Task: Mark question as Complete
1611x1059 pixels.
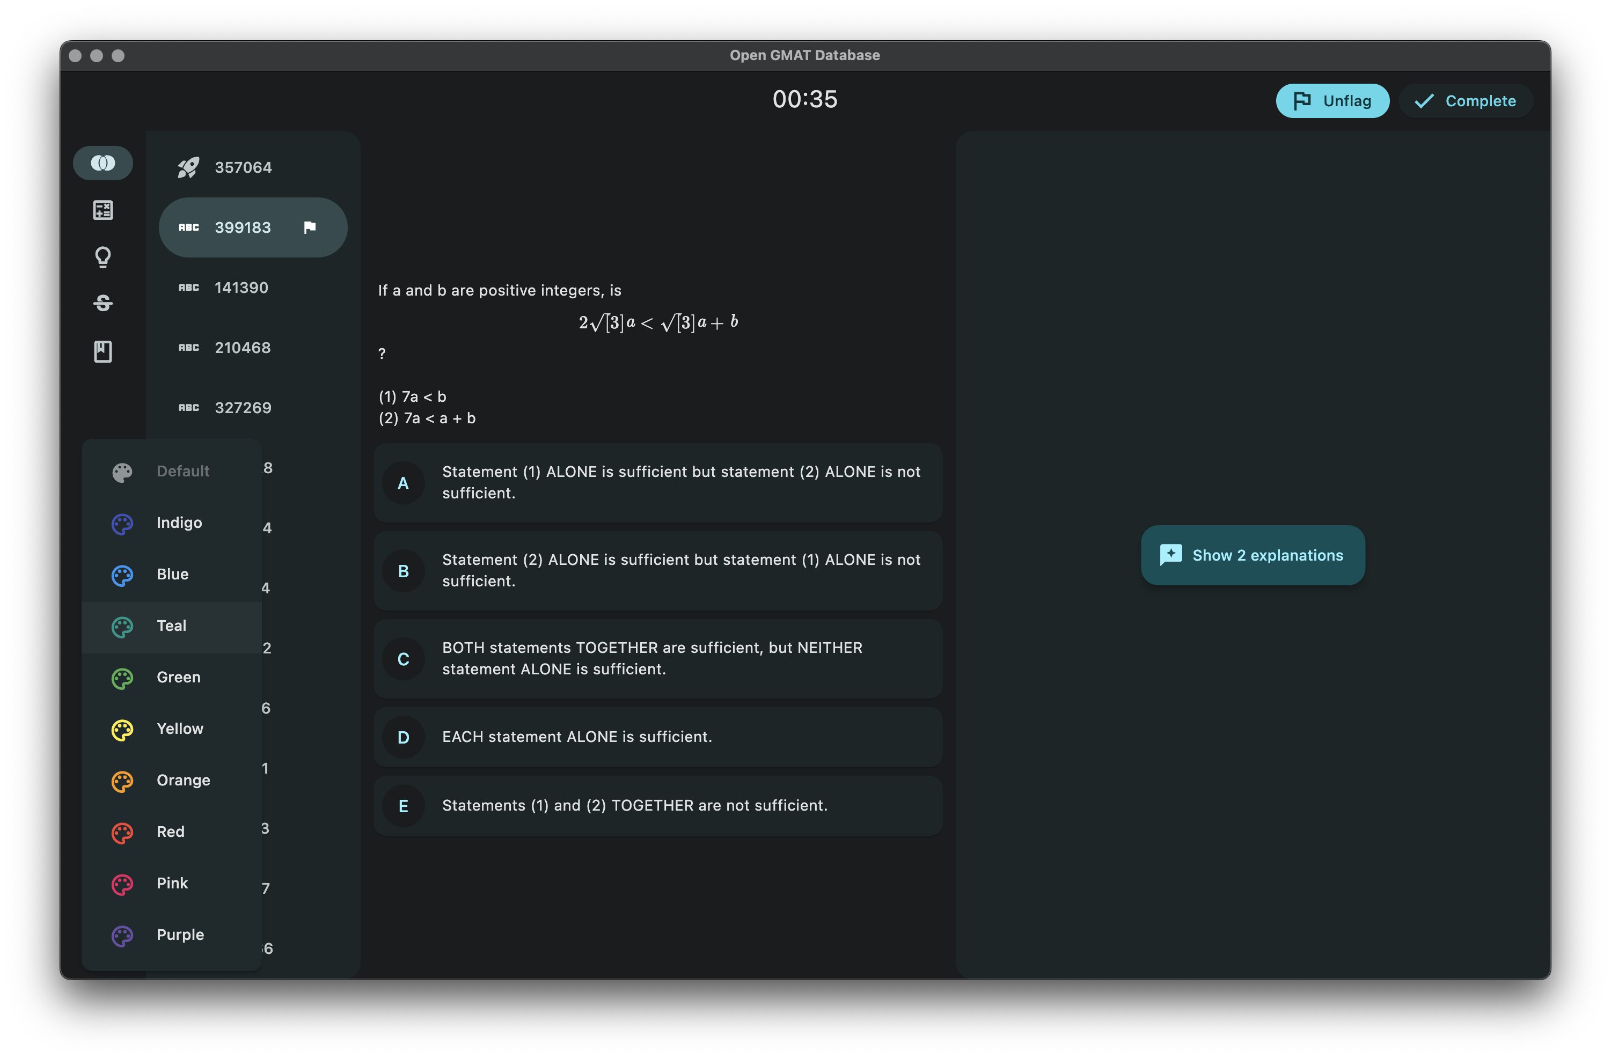Action: (x=1465, y=101)
